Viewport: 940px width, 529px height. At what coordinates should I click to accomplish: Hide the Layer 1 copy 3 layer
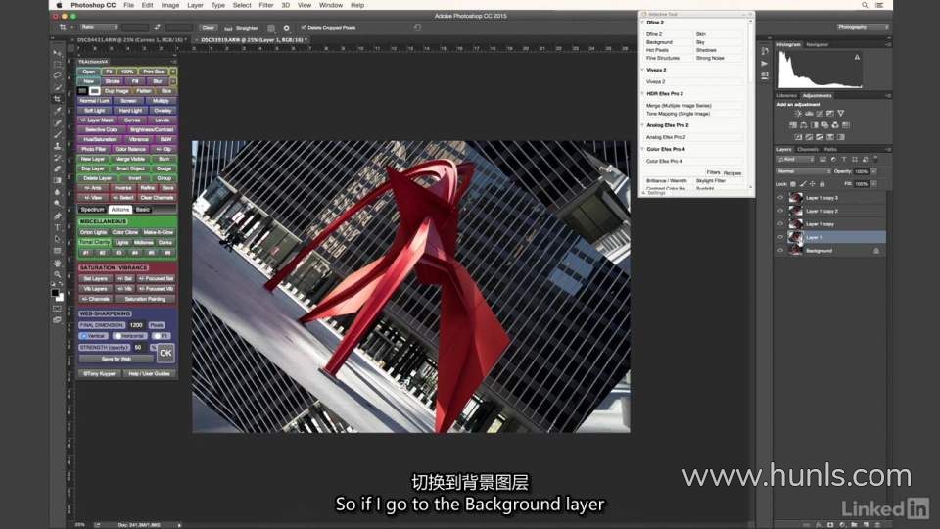(x=780, y=197)
